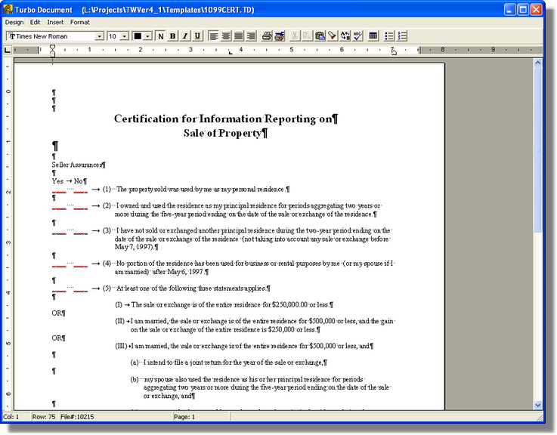The width and height of the screenshot is (557, 435).
Task: Open the Format menu
Action: 80,23
